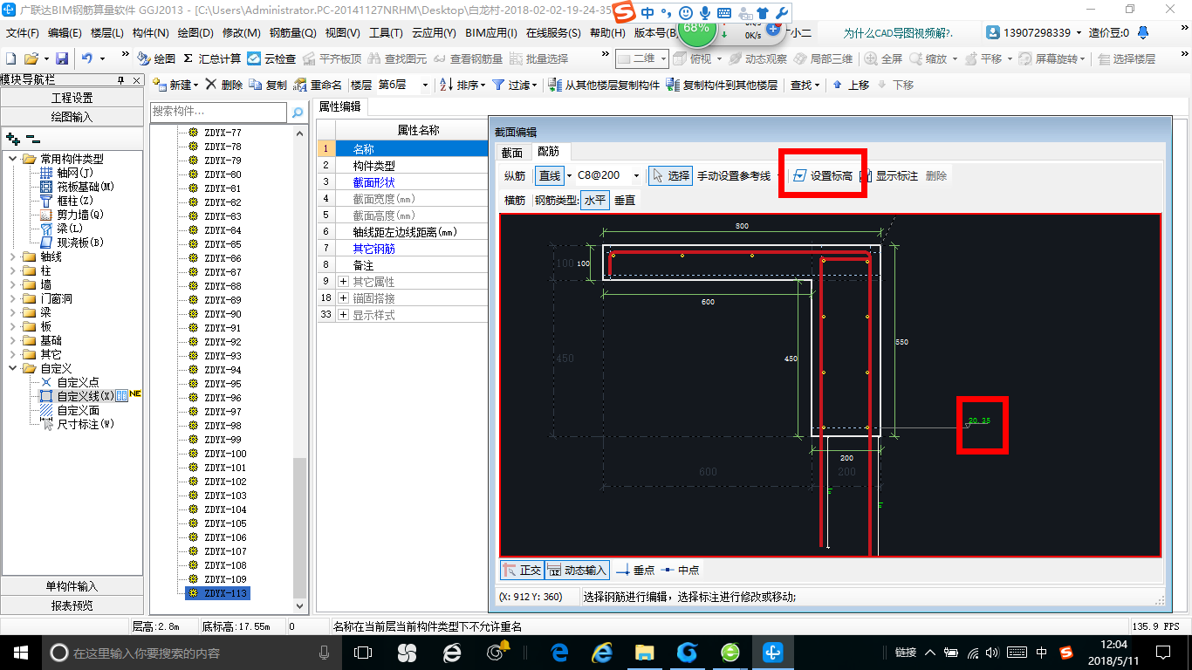Expand the 轴线 tree node

(13, 256)
